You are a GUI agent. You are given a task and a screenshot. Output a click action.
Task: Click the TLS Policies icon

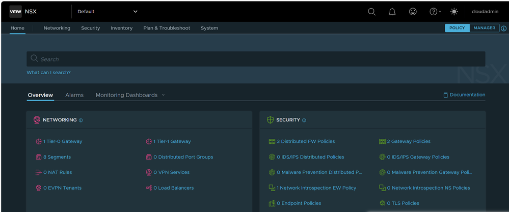(x=382, y=203)
